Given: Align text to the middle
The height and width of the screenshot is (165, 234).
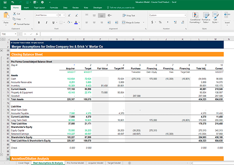Looking at the screenshot, I should pos(94,15).
